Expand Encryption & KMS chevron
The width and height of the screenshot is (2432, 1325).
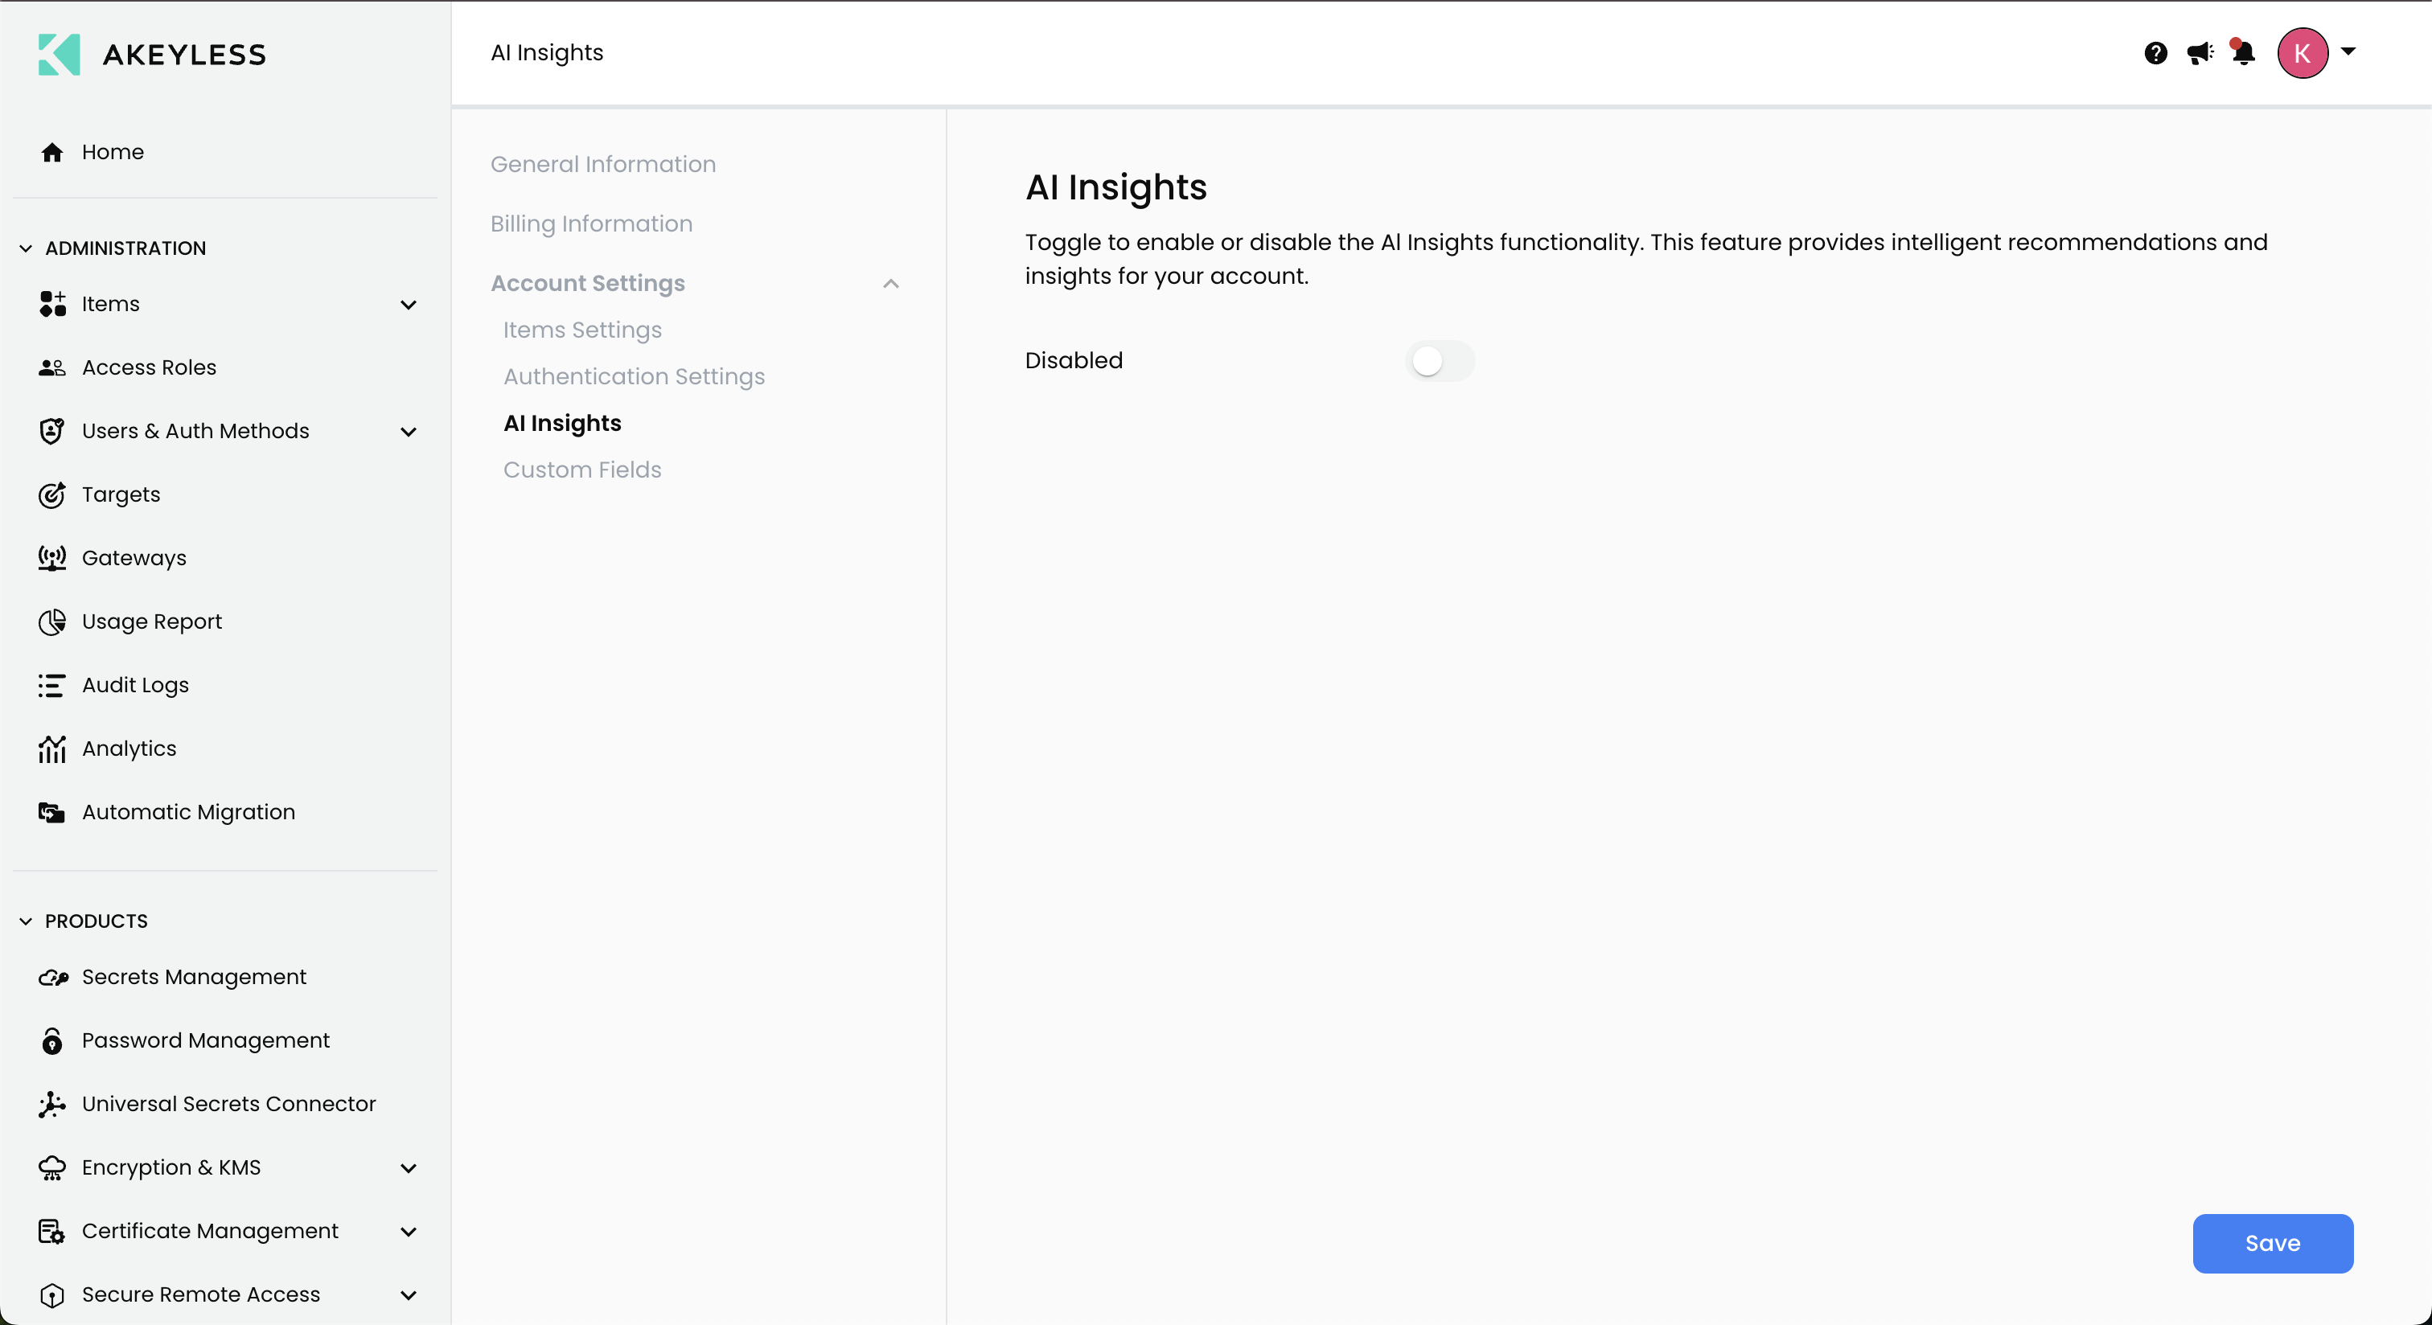click(408, 1167)
